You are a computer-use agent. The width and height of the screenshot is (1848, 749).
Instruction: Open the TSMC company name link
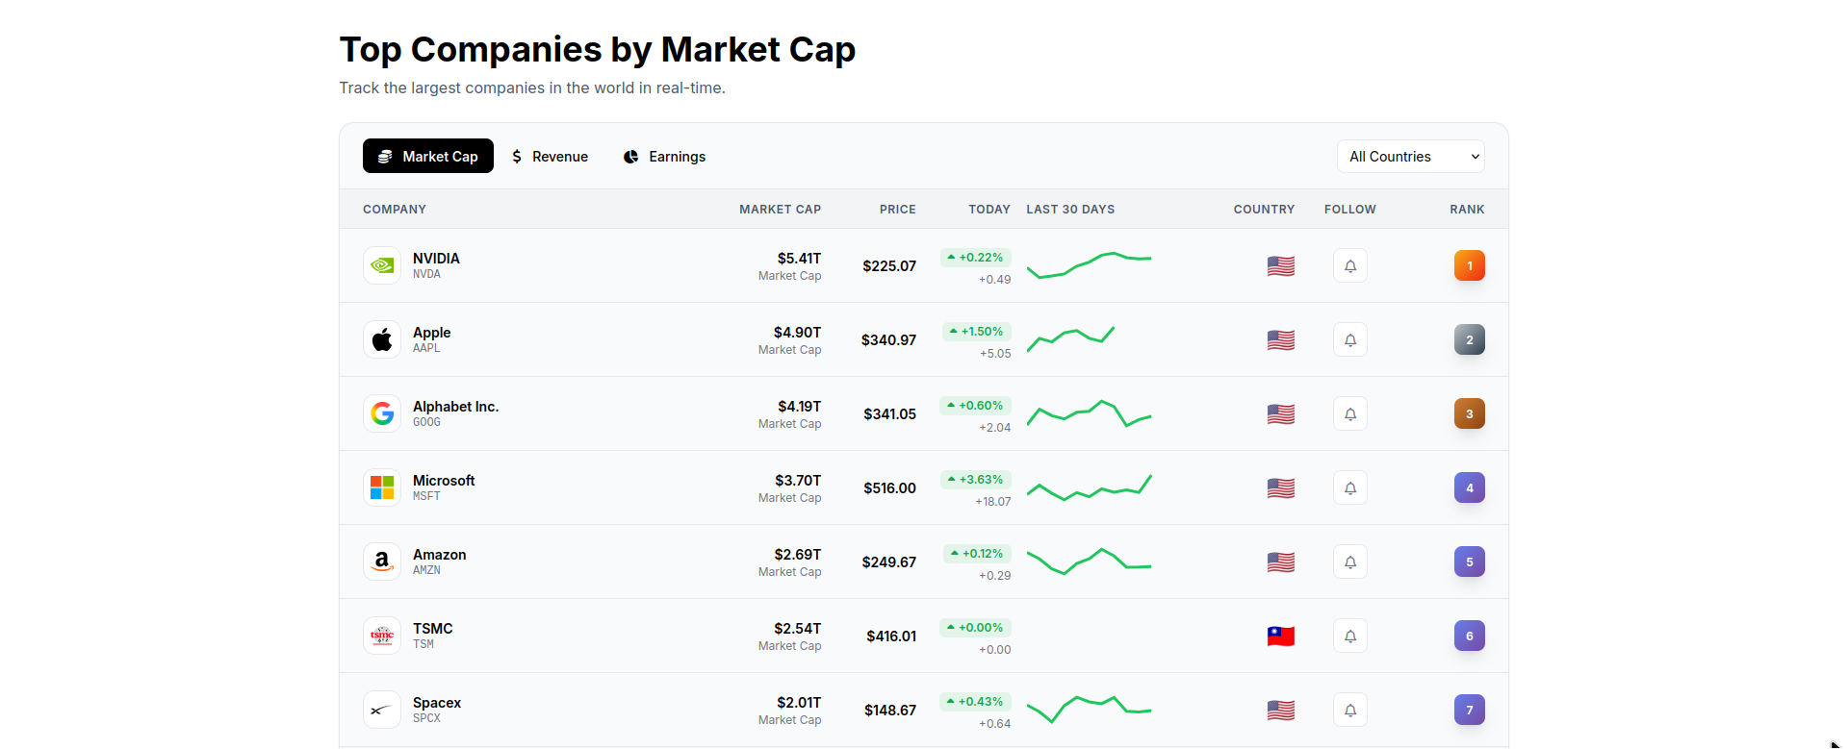click(x=432, y=628)
